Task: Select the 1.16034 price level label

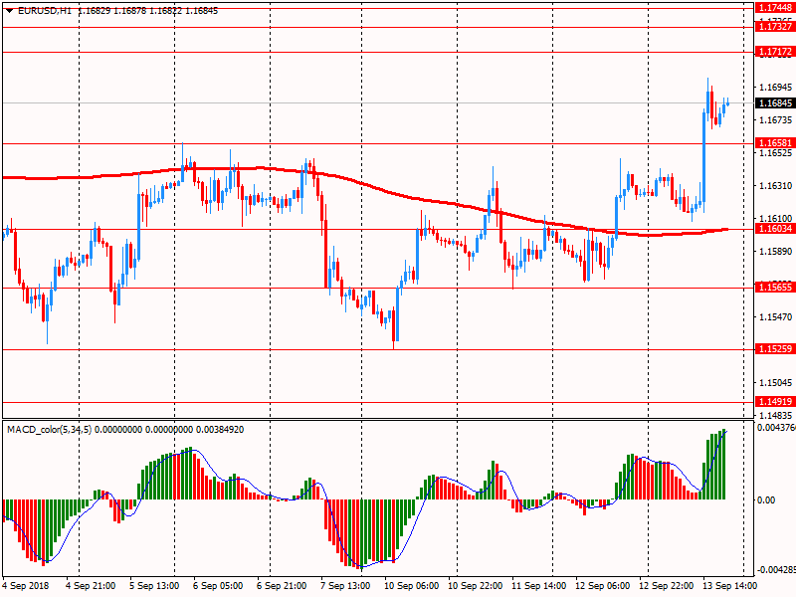Action: 775,229
